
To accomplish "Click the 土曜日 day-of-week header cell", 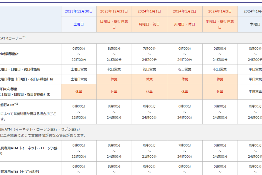I will [79, 25].
